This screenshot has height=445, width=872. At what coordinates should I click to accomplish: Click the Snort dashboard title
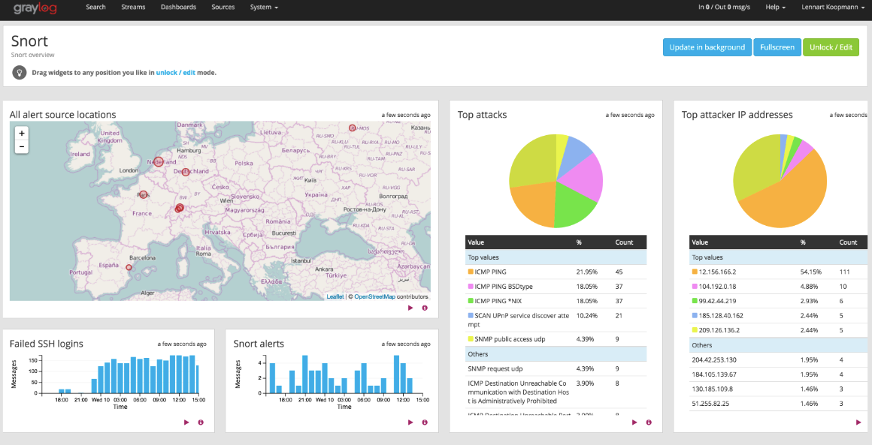tap(29, 41)
